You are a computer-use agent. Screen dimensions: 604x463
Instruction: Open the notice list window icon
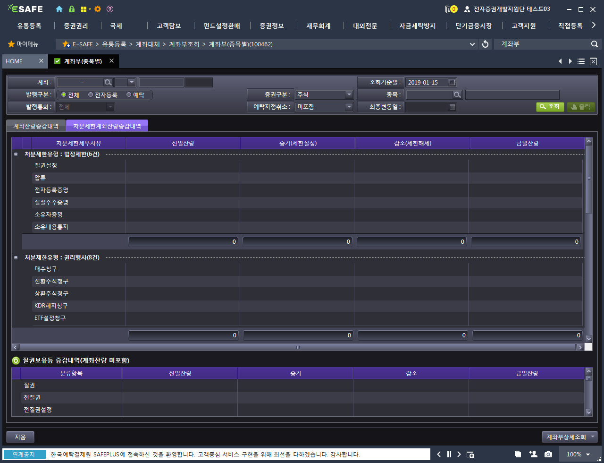tap(470, 454)
